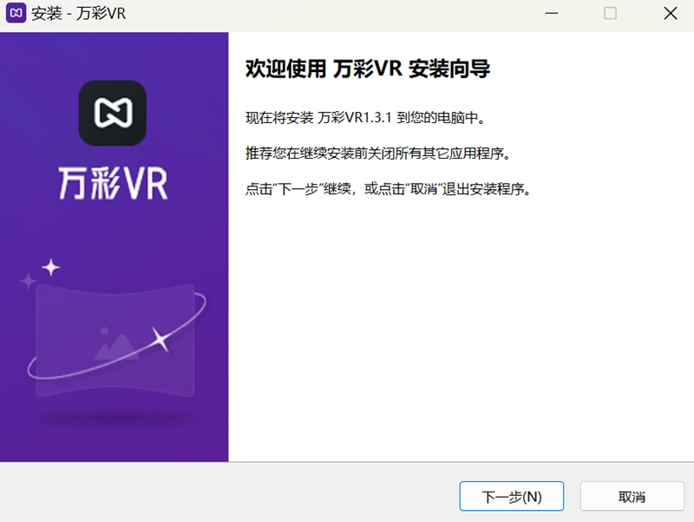
Task: Click the 安装 - 万彩VR title bar text
Action: [78, 14]
